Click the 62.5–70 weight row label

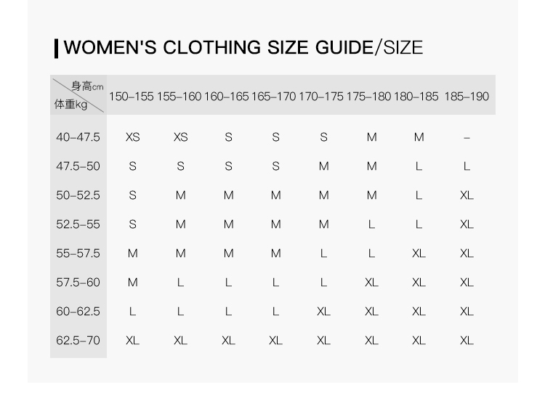tap(78, 341)
